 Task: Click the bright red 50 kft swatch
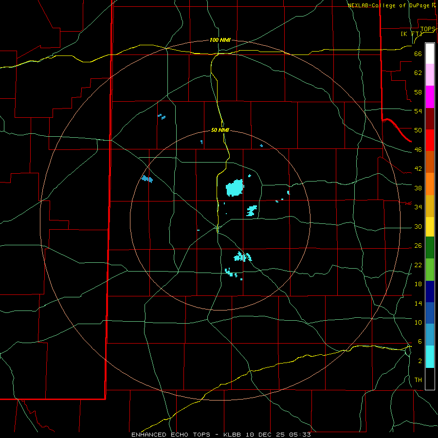[x=430, y=140]
